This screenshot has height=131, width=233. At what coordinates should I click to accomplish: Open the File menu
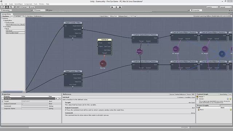(2, 4)
